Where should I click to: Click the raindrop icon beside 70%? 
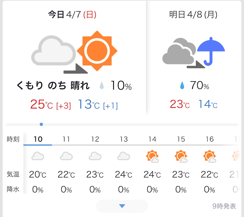coord(182,85)
